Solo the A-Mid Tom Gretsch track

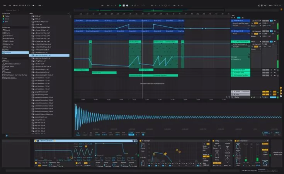(x=271, y=42)
